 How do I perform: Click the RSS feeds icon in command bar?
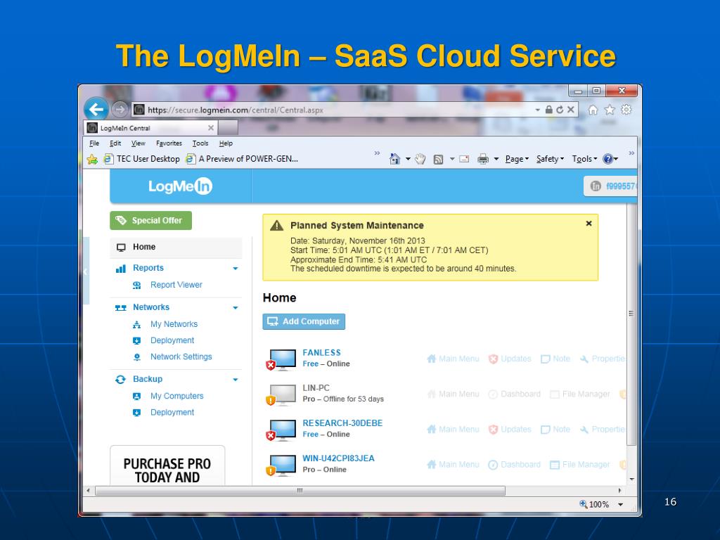(439, 160)
